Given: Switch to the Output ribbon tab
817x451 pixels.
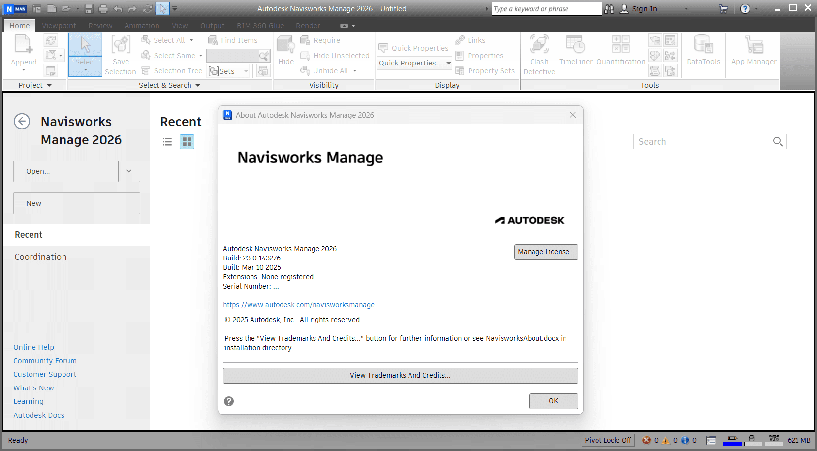Looking at the screenshot, I should tap(212, 26).
